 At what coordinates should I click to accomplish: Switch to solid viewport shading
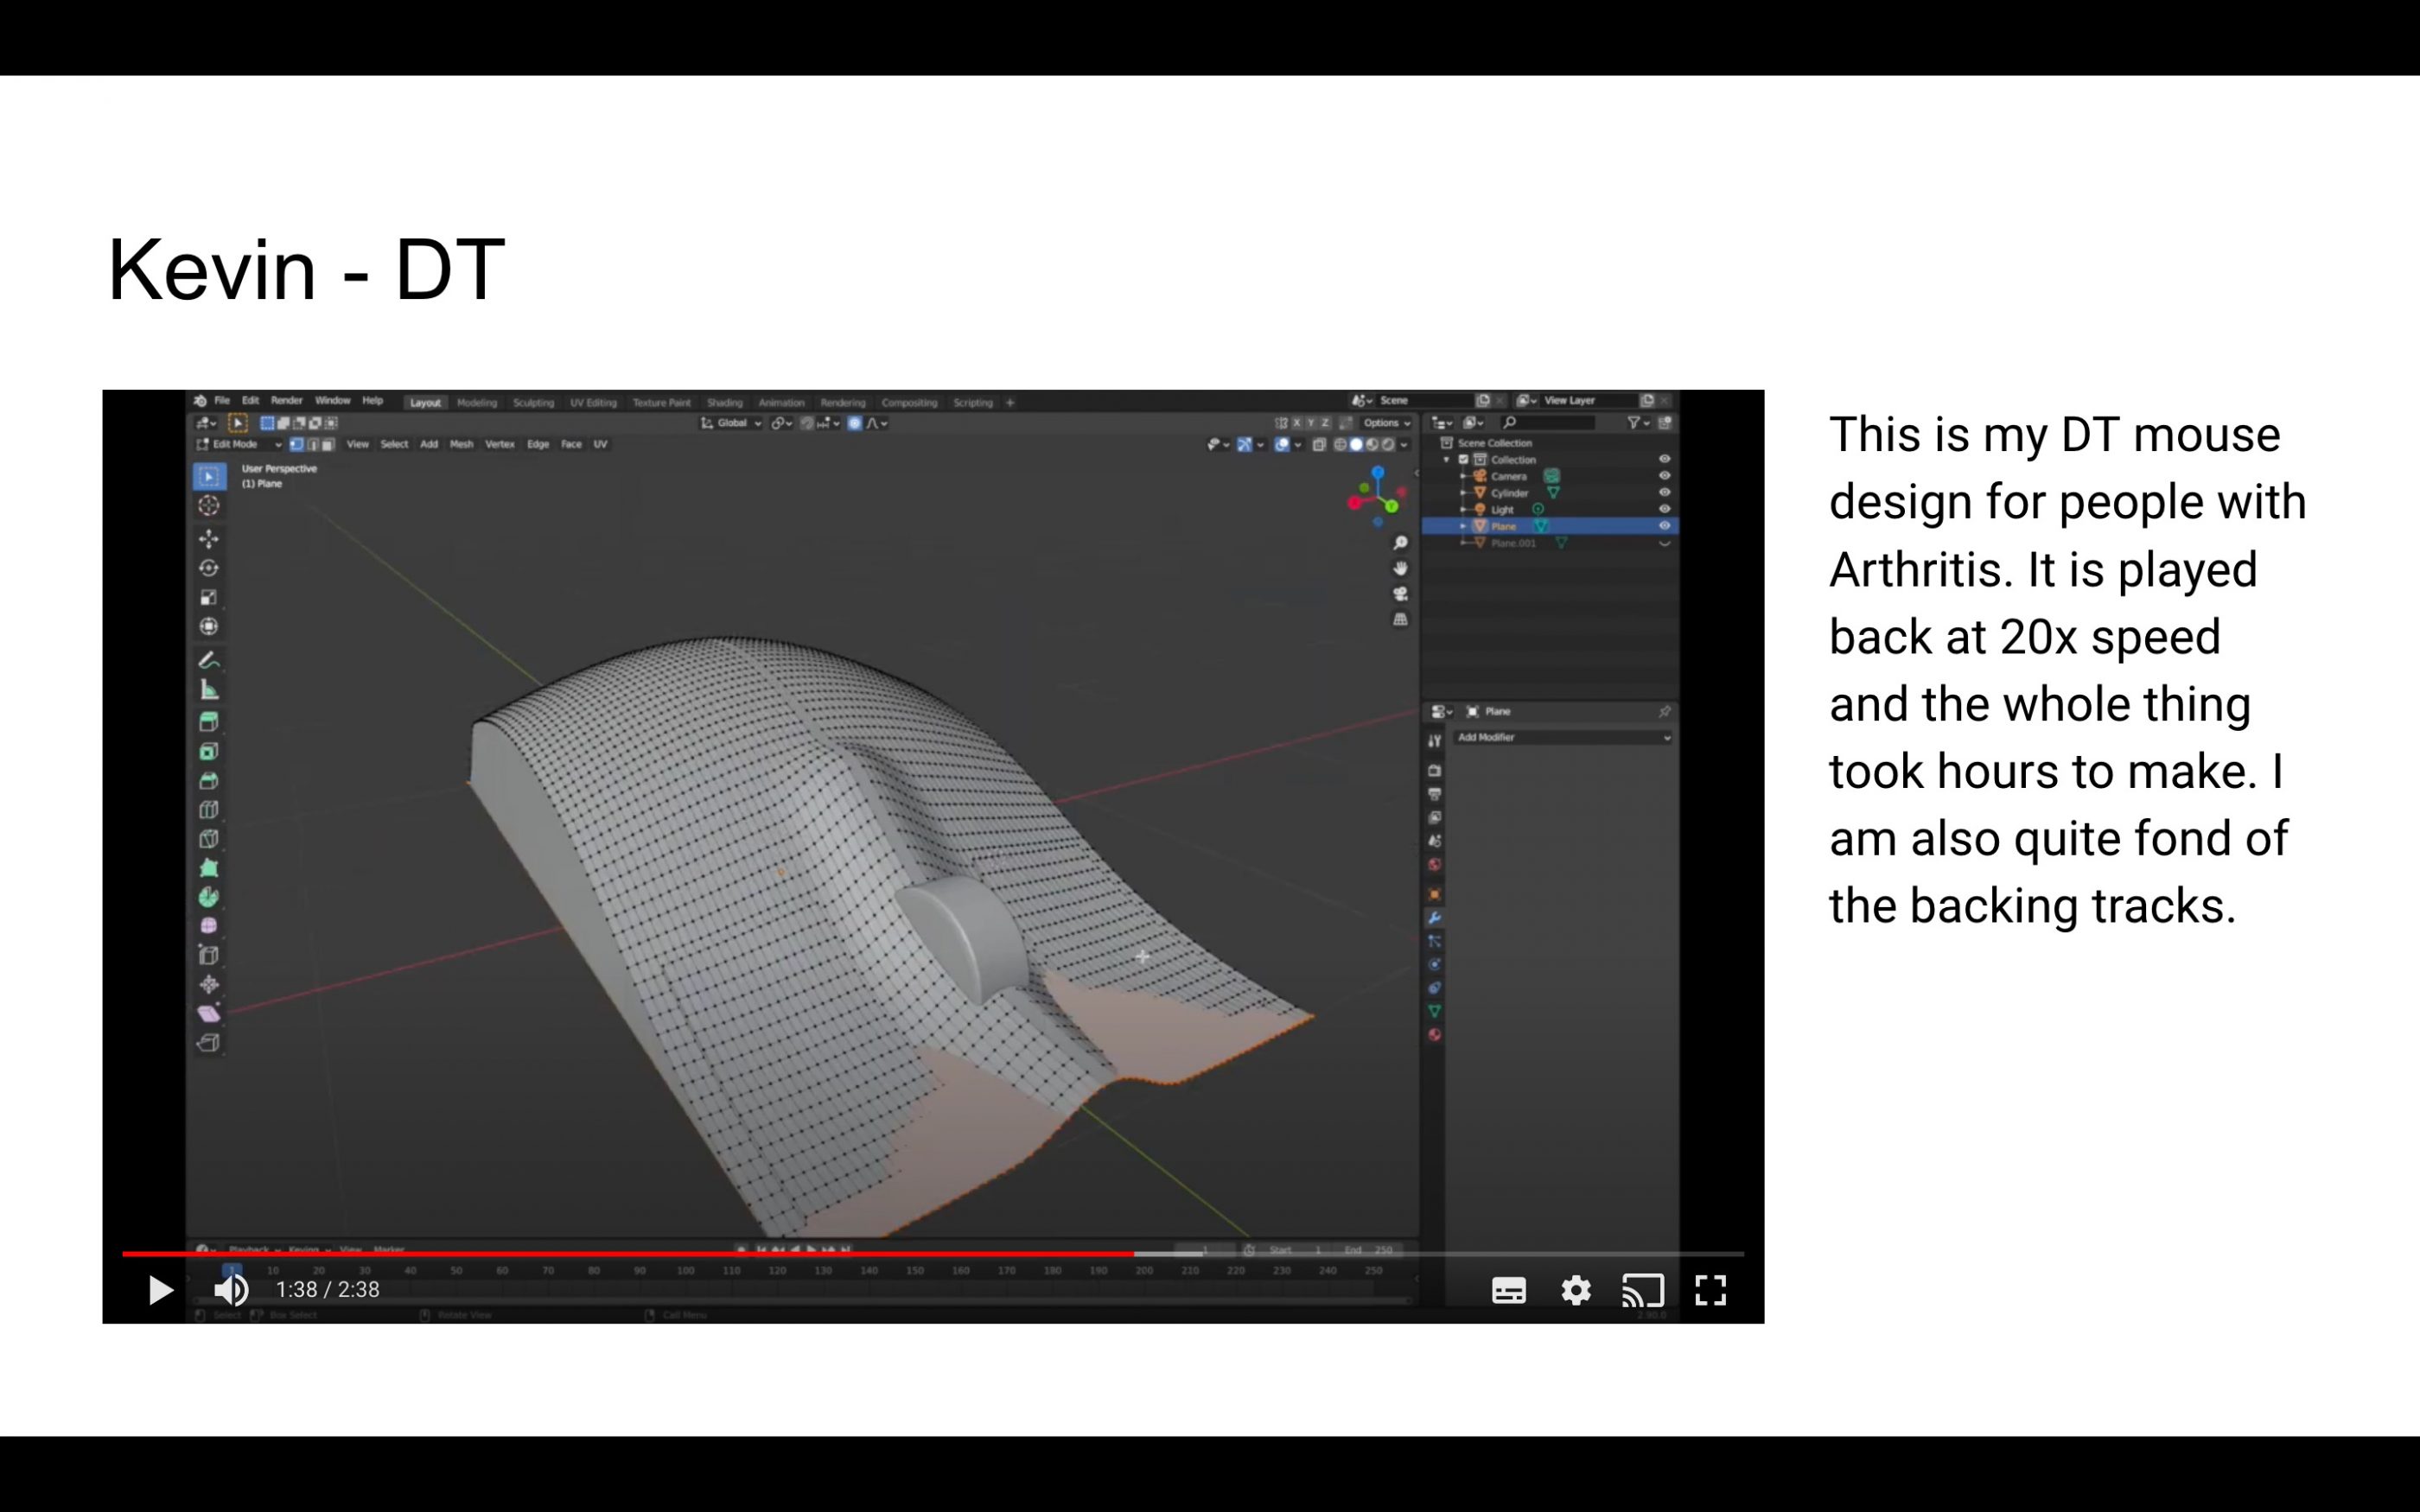pyautogui.click(x=1356, y=445)
